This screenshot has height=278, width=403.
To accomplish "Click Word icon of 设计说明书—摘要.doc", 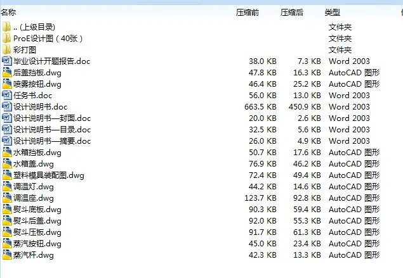I will tap(7, 141).
